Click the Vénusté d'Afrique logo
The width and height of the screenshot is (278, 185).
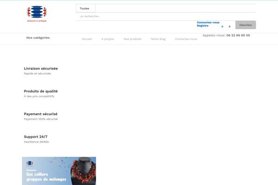tap(37, 14)
